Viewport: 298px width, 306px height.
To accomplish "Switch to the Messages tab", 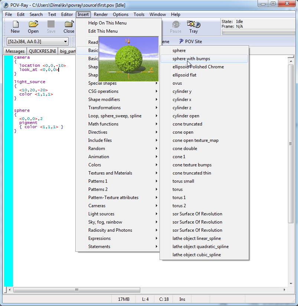I will tap(15, 51).
